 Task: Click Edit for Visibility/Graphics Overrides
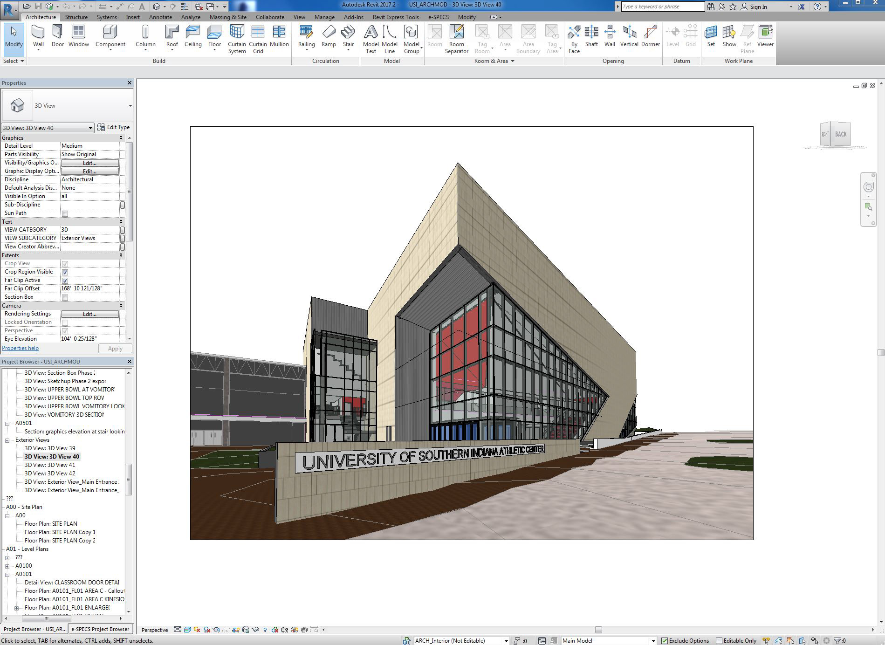(x=90, y=163)
